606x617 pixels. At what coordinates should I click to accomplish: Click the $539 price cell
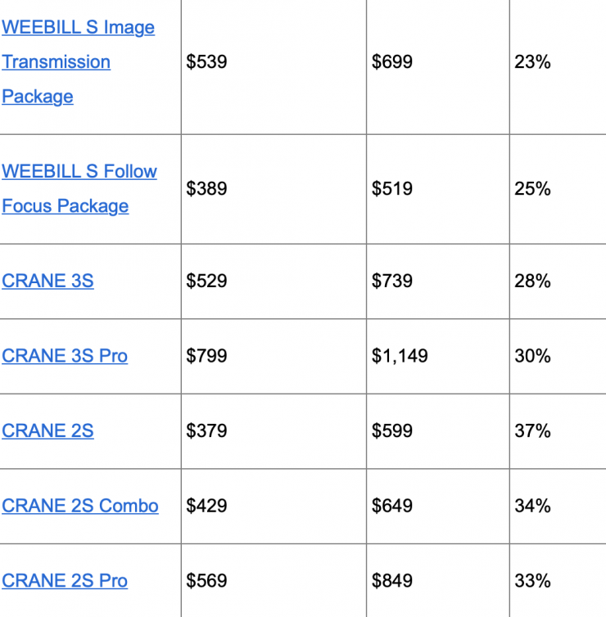click(x=206, y=62)
